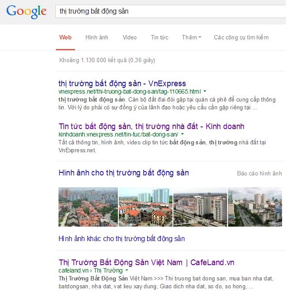Expand the arrow next to cafeland.vn Thị Trường

pyautogui.click(x=127, y=270)
